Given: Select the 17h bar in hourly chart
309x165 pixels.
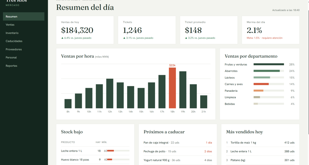Looking at the screenshot, I should (162, 92).
